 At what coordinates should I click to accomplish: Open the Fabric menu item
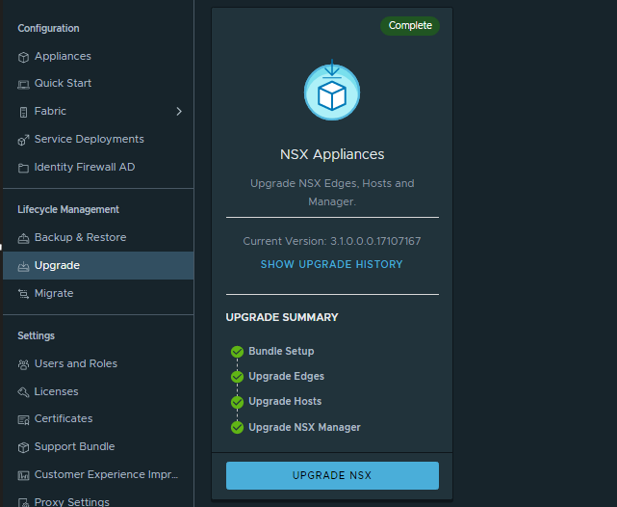pyautogui.click(x=50, y=111)
